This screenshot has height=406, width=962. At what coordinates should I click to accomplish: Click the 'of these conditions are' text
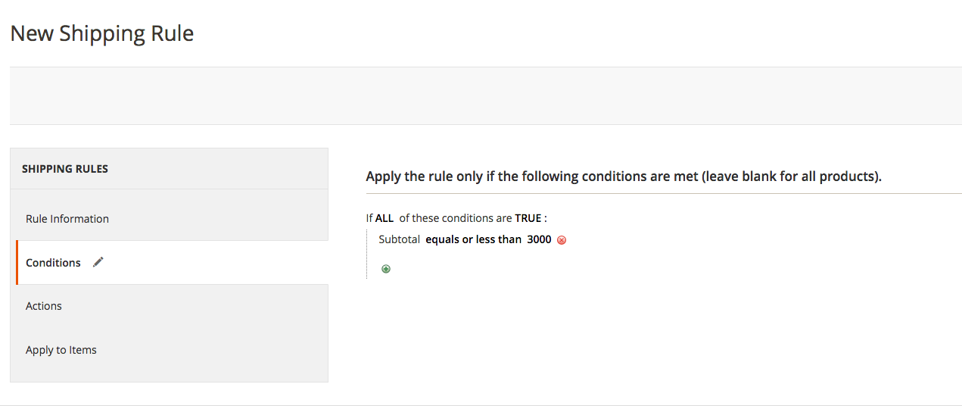click(x=456, y=218)
